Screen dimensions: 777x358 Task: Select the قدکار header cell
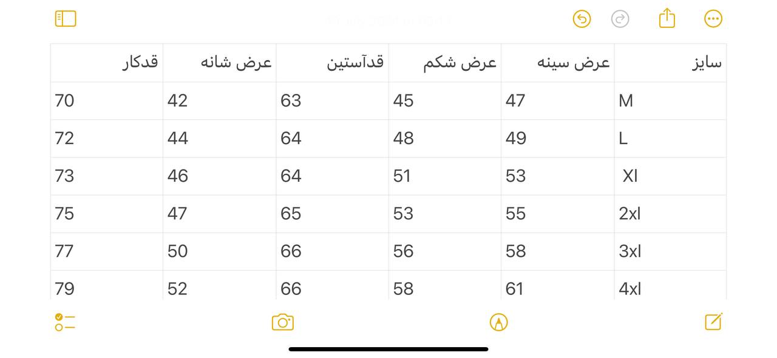(x=107, y=63)
